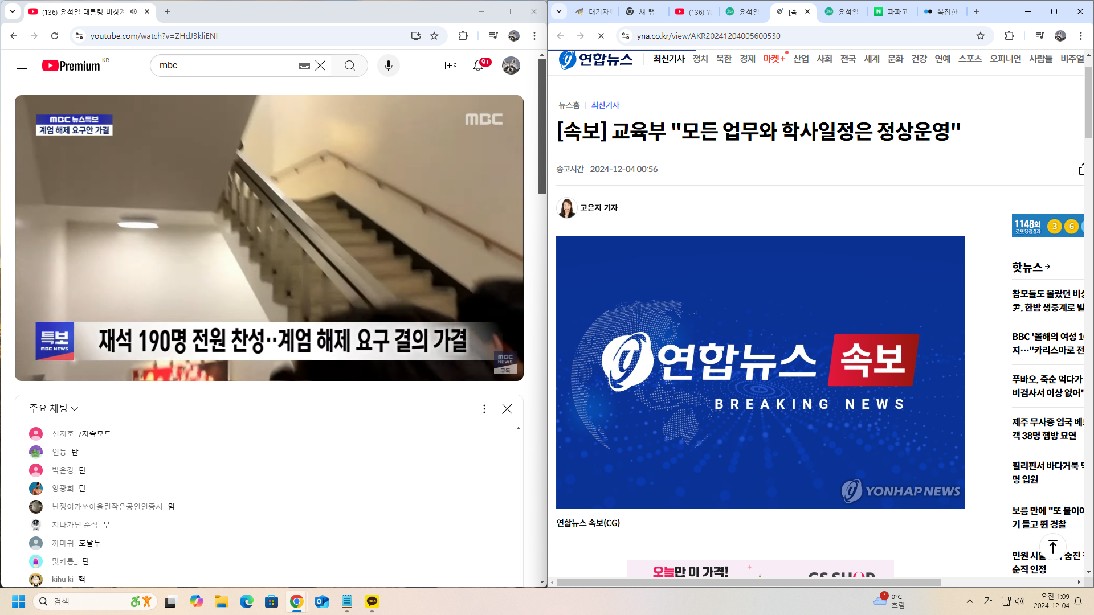1094x615 pixels.
Task: Open the 스포츠 section on Yonhap
Action: (x=970, y=59)
